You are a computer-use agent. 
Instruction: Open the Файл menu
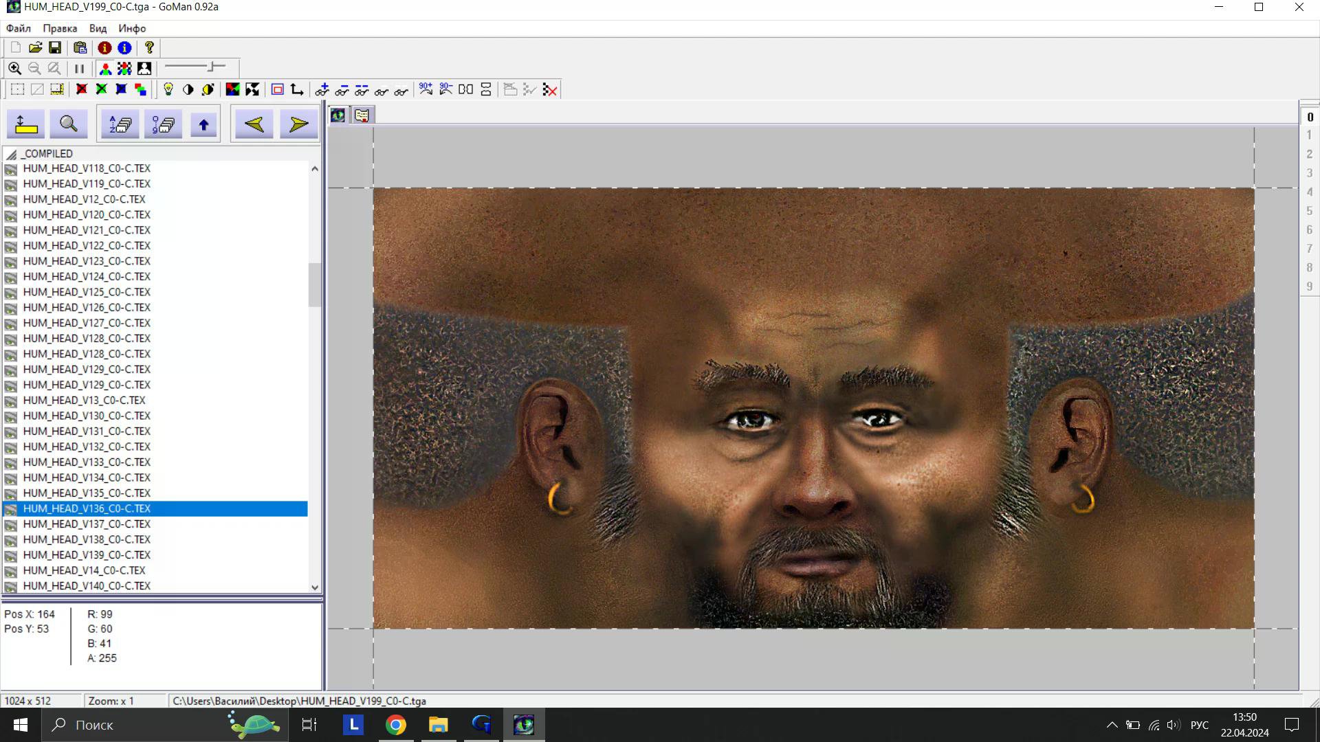tap(19, 28)
